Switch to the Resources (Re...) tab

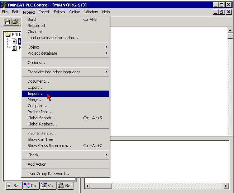tap(66, 186)
